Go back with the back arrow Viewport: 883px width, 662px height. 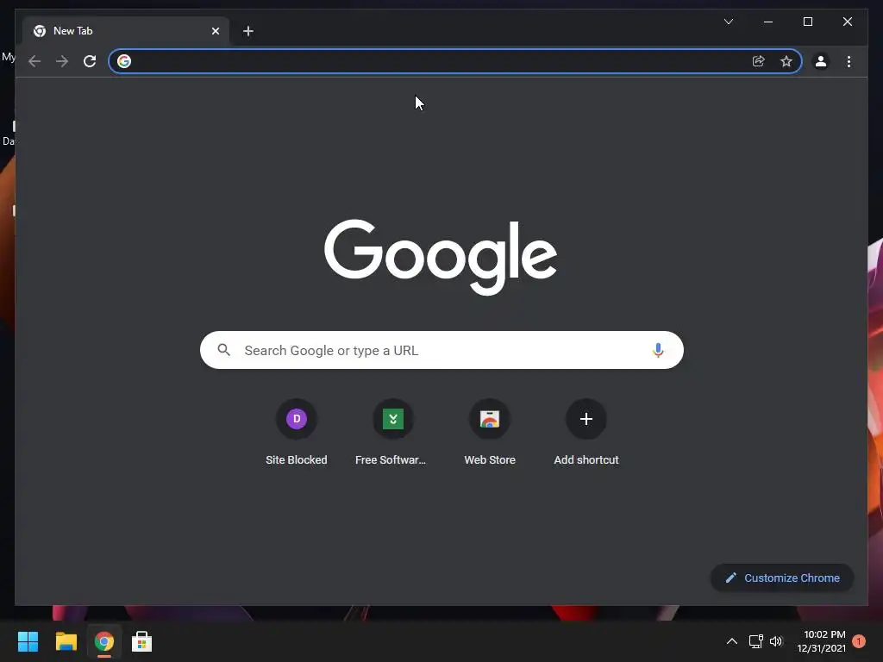(34, 61)
